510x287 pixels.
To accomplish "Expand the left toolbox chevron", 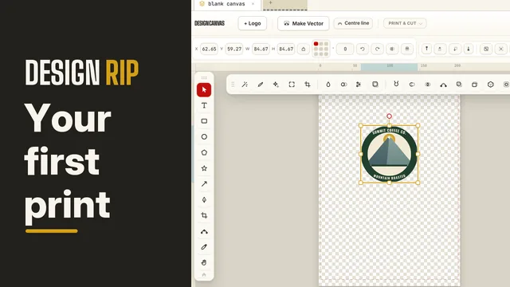I will [x=204, y=275].
